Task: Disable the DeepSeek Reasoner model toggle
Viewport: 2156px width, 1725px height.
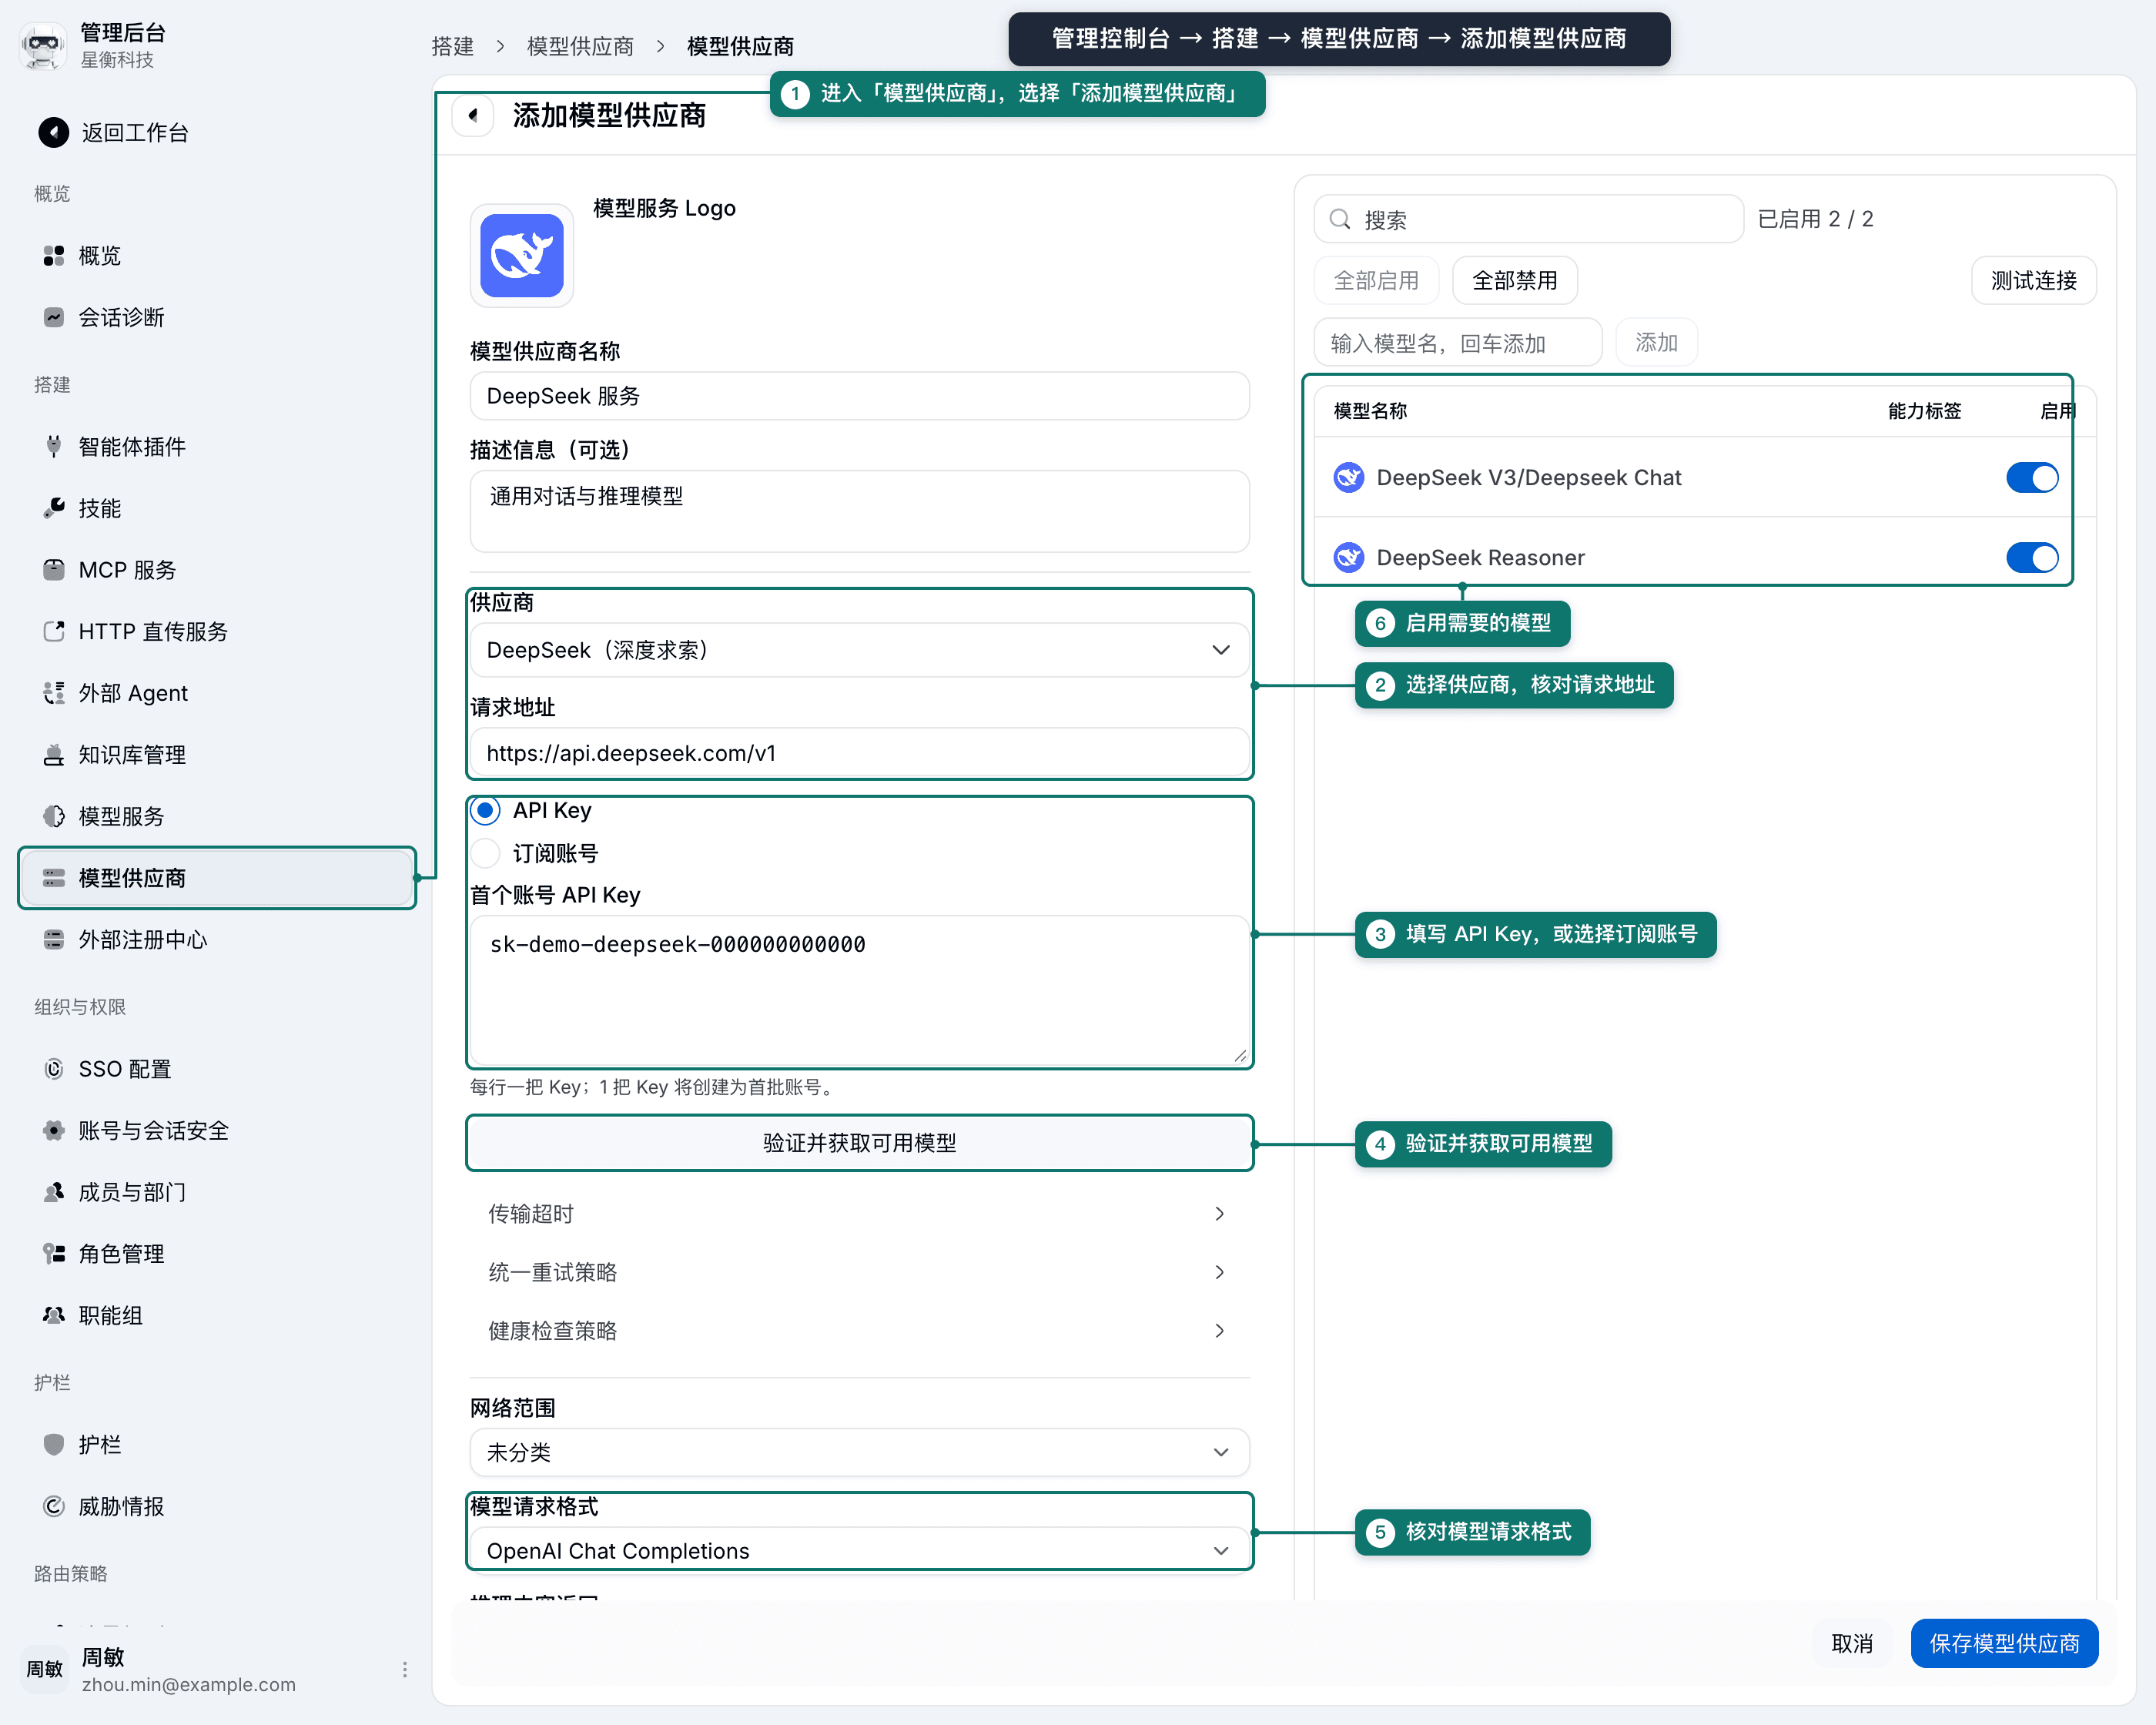Action: tap(2032, 557)
